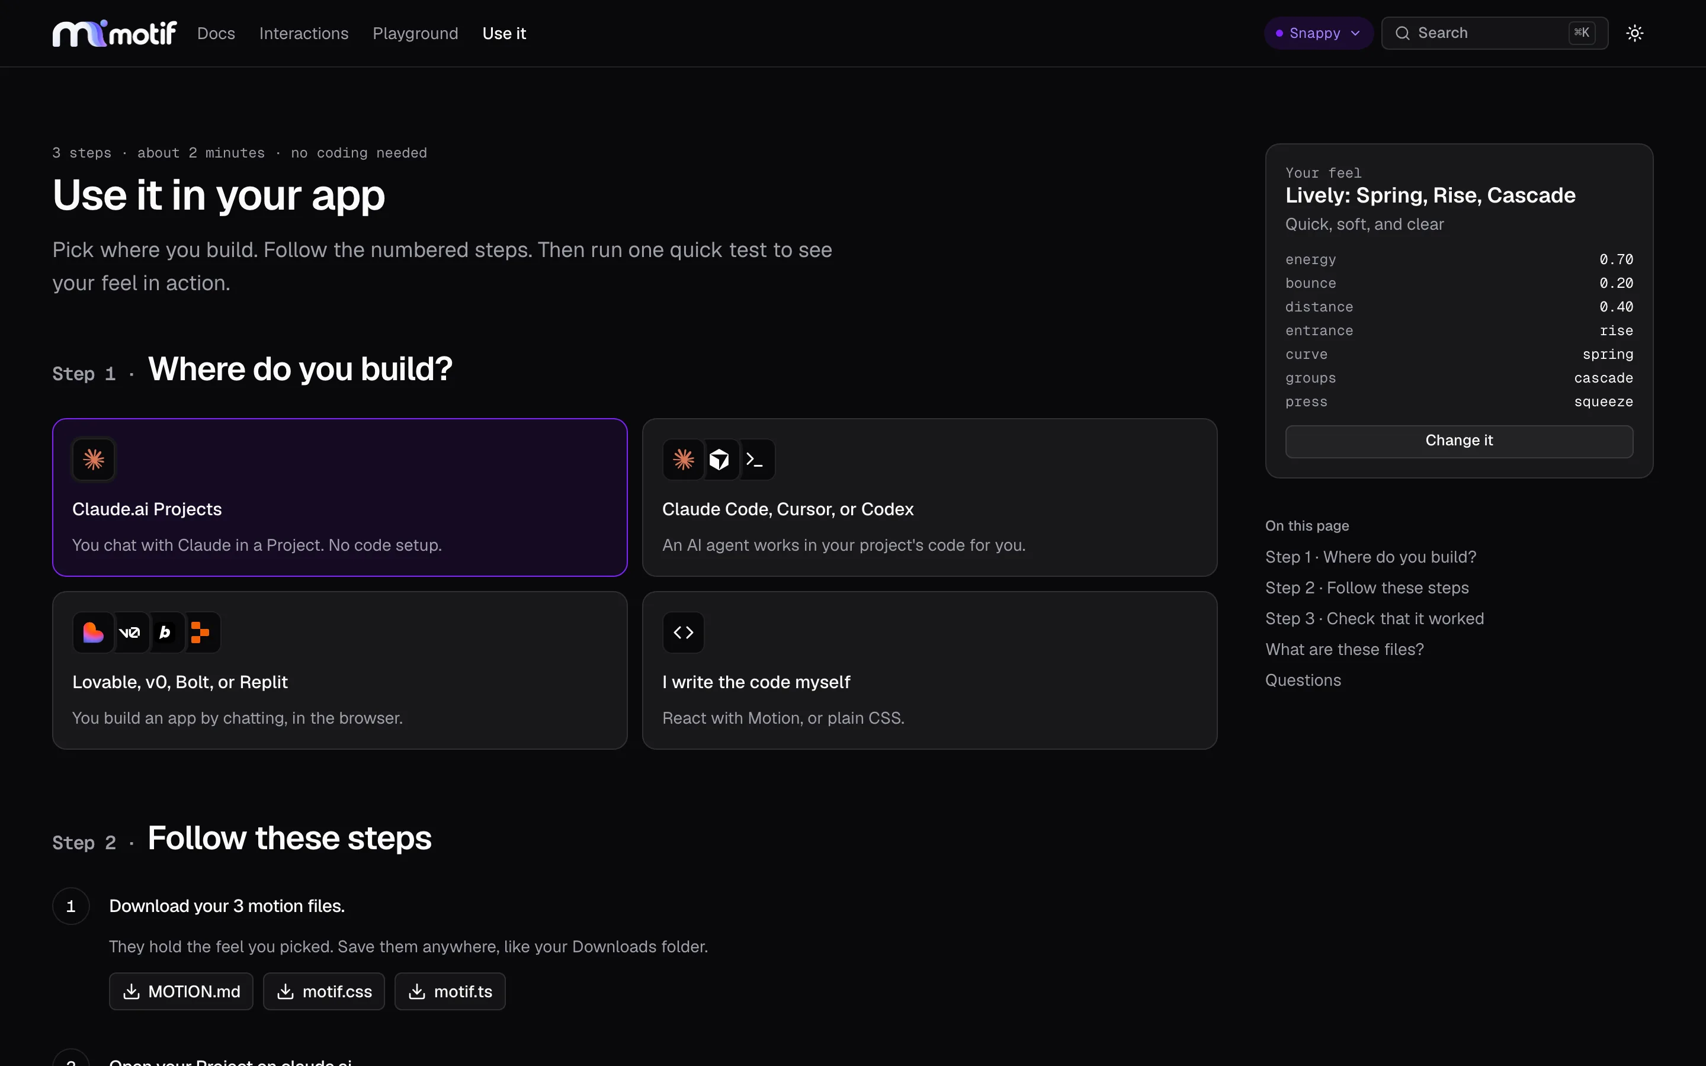Focus the Search input field
Image resolution: width=1706 pixels, height=1066 pixels.
(1494, 33)
